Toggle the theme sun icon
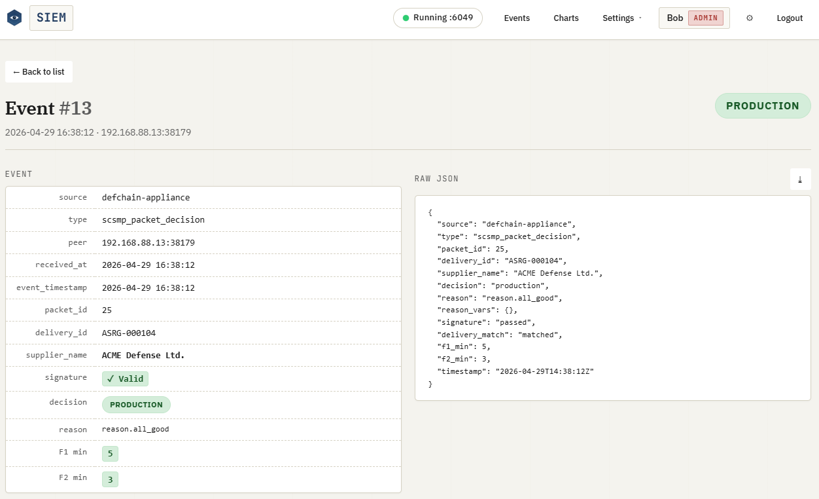 click(x=750, y=18)
